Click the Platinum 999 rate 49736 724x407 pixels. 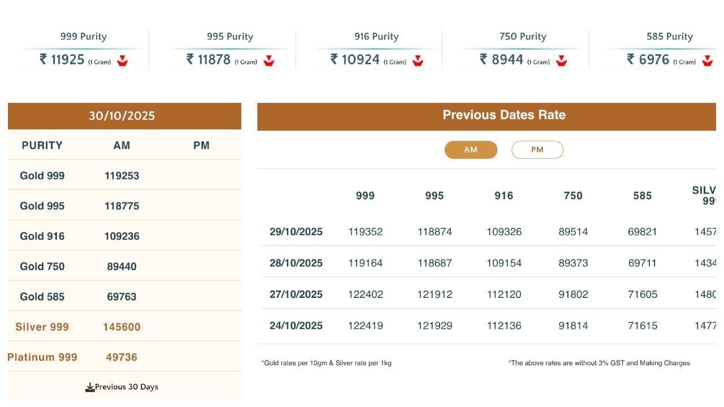coord(122,357)
